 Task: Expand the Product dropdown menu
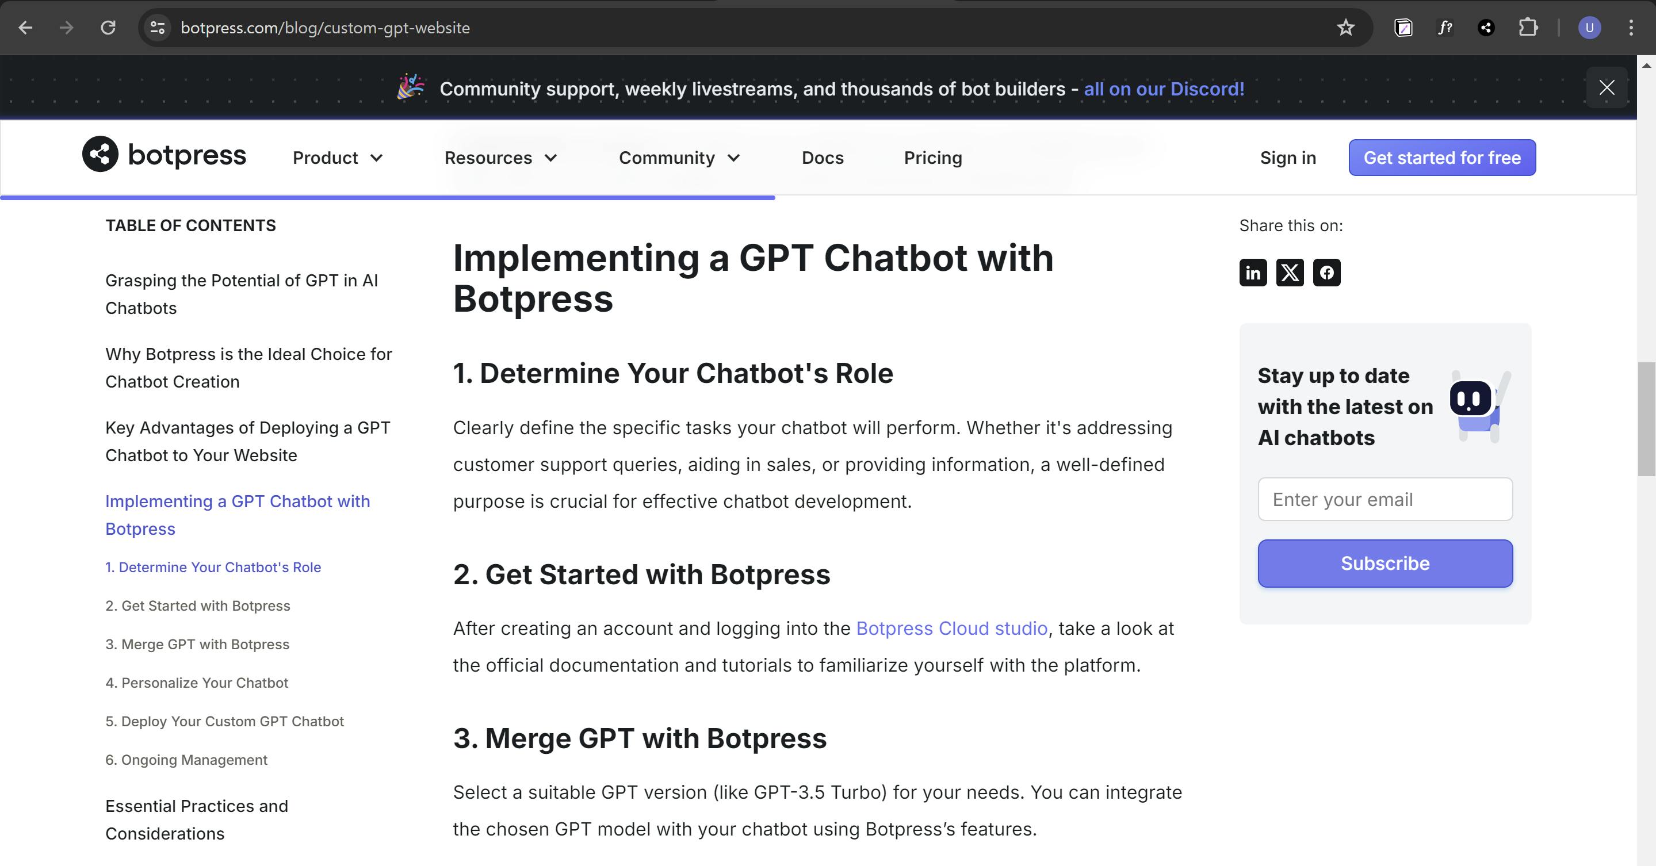[x=338, y=158]
